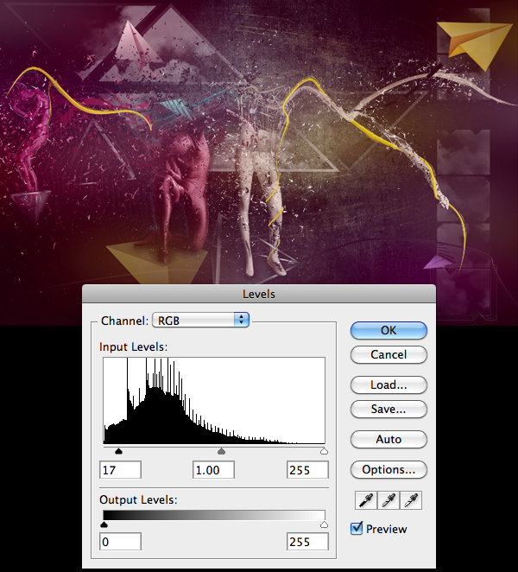Viewport: 518px width, 572px height.
Task: Focus the gamma field showing 1.00
Action: [x=213, y=470]
